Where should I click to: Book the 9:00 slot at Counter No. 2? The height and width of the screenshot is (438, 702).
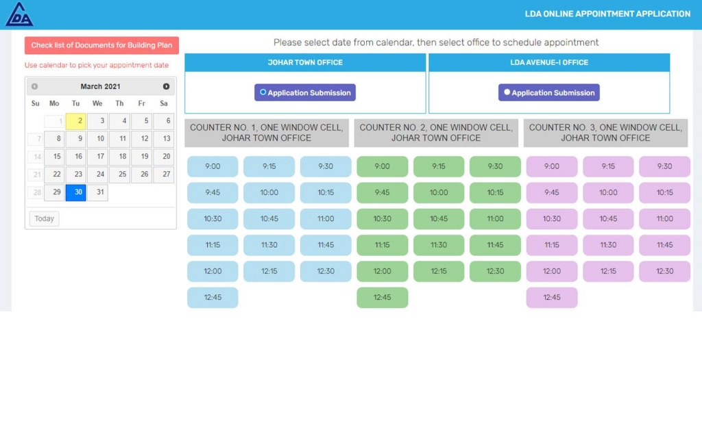[383, 166]
